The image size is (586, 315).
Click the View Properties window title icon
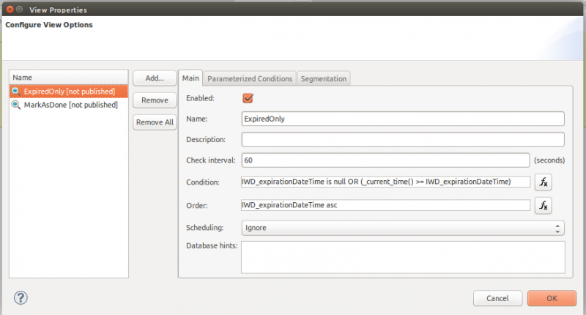pos(11,10)
